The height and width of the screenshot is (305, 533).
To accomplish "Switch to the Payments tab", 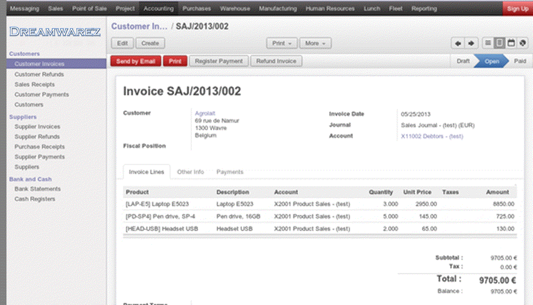I will tap(230, 171).
